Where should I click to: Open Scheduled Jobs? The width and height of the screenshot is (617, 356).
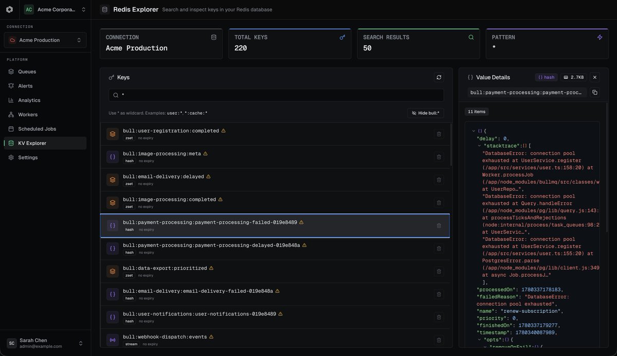45,129
